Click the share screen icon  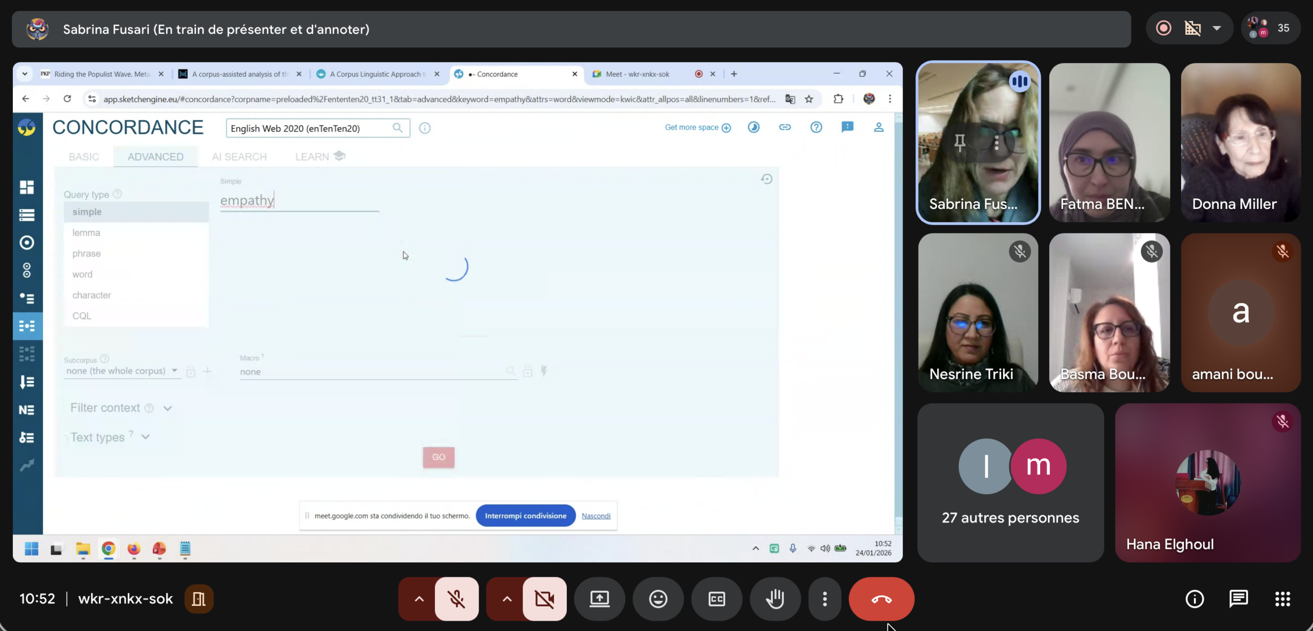600,599
